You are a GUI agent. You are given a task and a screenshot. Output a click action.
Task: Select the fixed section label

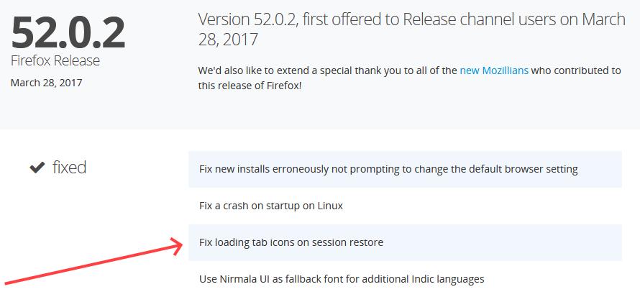[x=70, y=168]
